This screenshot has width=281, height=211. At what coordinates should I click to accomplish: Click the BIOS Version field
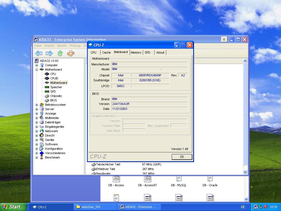pyautogui.click(x=150, y=104)
